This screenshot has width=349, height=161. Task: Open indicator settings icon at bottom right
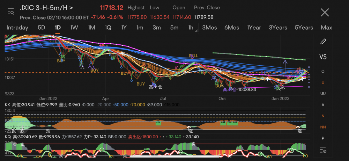click(323, 150)
